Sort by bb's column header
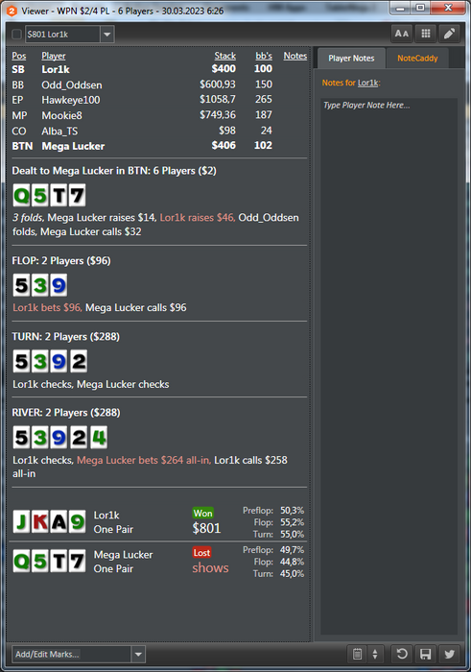Image resolution: width=471 pixels, height=672 pixels. coord(264,56)
